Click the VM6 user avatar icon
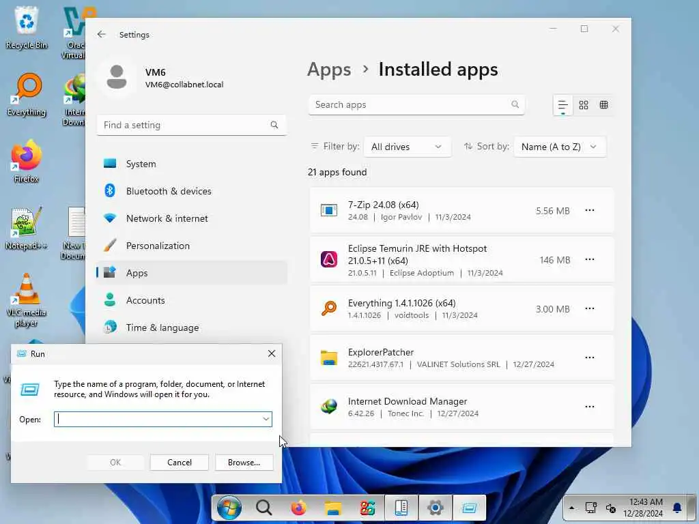This screenshot has height=524, width=699. tap(117, 78)
